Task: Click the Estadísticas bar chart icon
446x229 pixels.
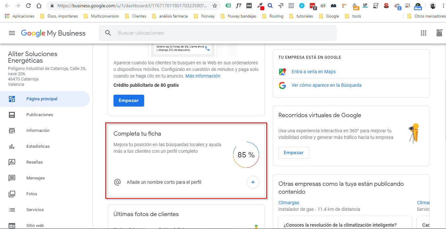Action: click(x=12, y=147)
